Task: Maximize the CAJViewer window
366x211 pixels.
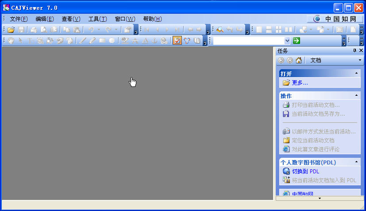Action: (x=348, y=8)
